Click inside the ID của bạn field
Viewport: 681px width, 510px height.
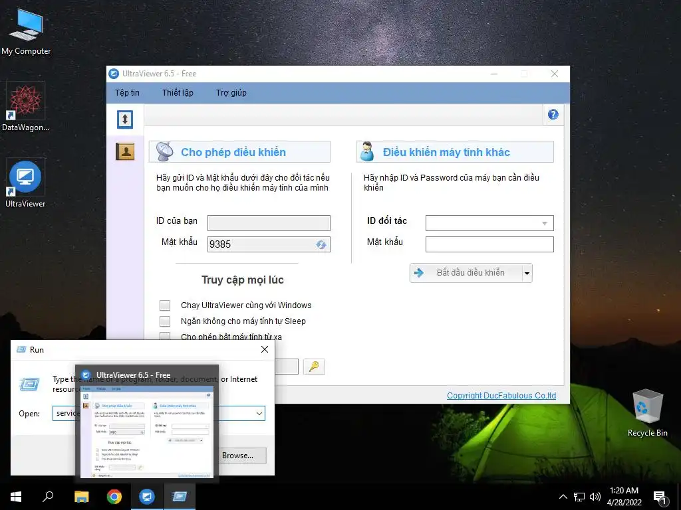[x=269, y=223]
